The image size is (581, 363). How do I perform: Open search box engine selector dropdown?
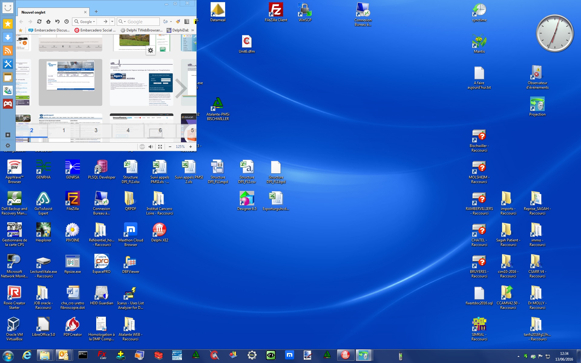(x=122, y=21)
